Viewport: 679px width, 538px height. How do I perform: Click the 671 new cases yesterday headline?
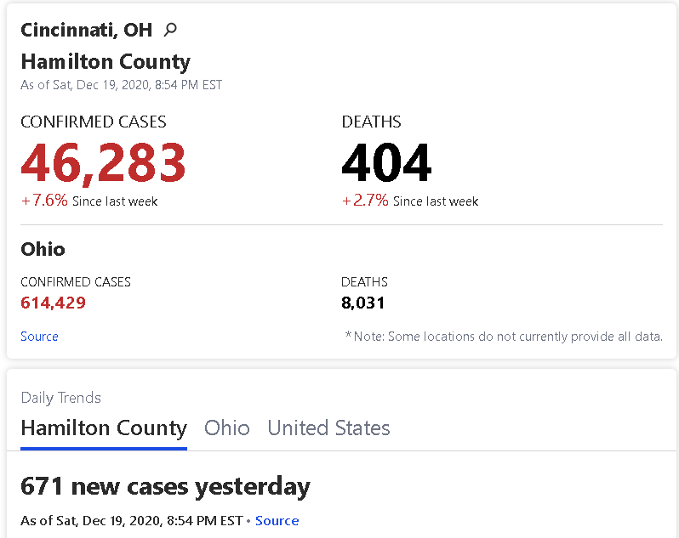click(165, 487)
